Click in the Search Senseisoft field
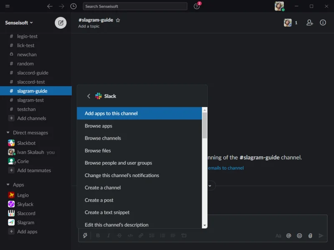334x250 pixels. click(135, 6)
